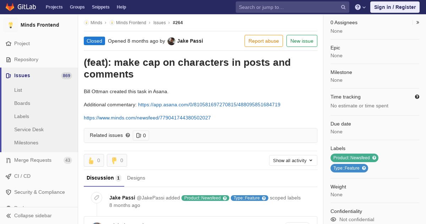This screenshot has height=224, width=426.
Task: Open Security & Compliance shield menu
Action: (39, 192)
